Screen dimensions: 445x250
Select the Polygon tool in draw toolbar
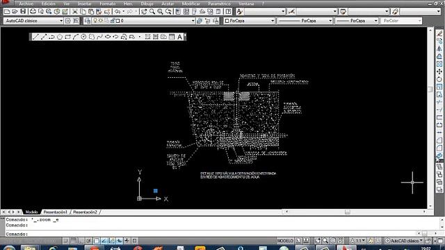[60, 37]
